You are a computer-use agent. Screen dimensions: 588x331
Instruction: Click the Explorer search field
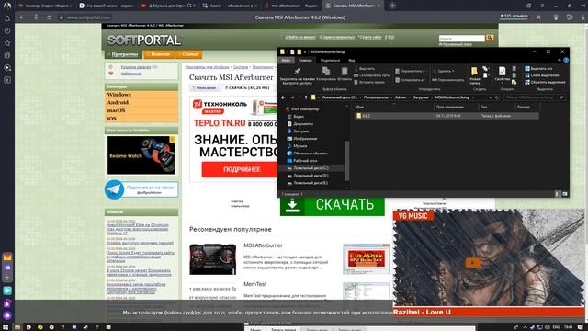pos(534,97)
